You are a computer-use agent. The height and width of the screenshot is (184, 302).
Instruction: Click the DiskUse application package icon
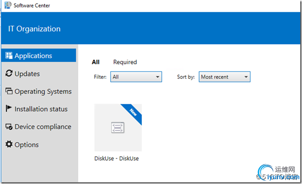pos(118,127)
